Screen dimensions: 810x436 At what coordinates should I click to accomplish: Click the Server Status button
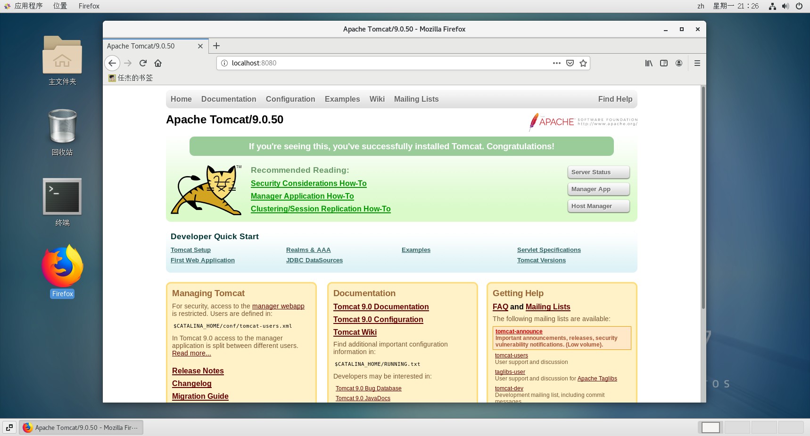tap(598, 172)
